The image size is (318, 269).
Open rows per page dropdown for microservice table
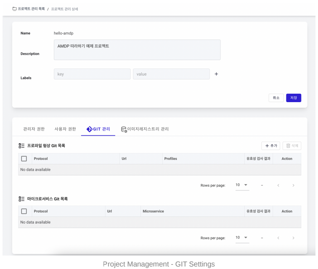tap(242, 237)
